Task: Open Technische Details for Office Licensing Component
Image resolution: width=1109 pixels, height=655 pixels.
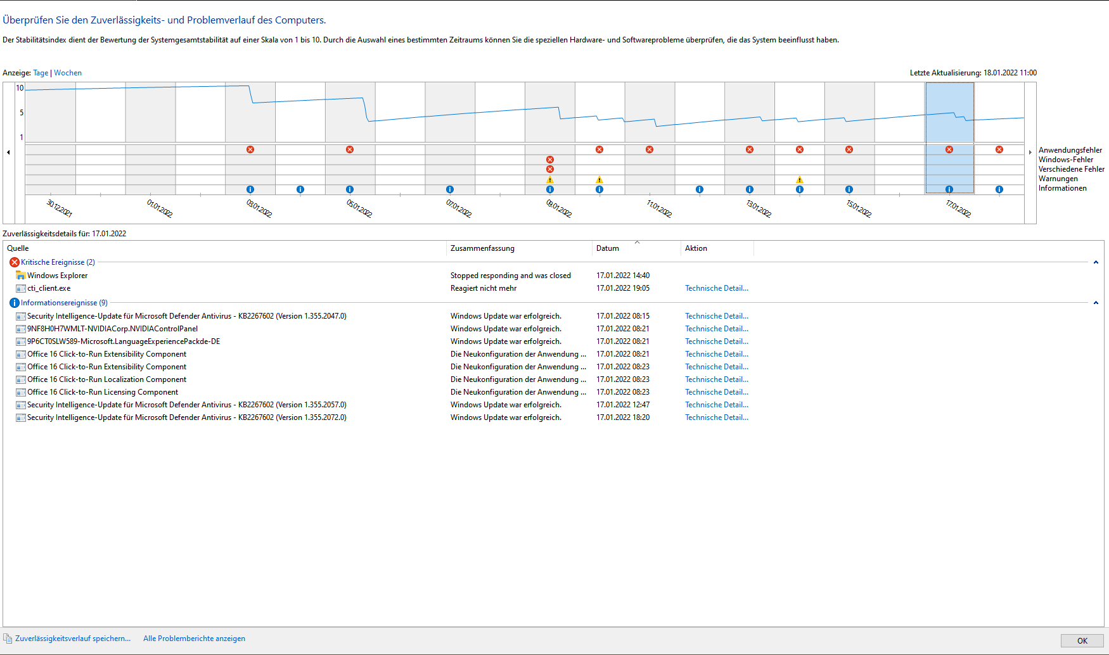Action: coord(717,392)
